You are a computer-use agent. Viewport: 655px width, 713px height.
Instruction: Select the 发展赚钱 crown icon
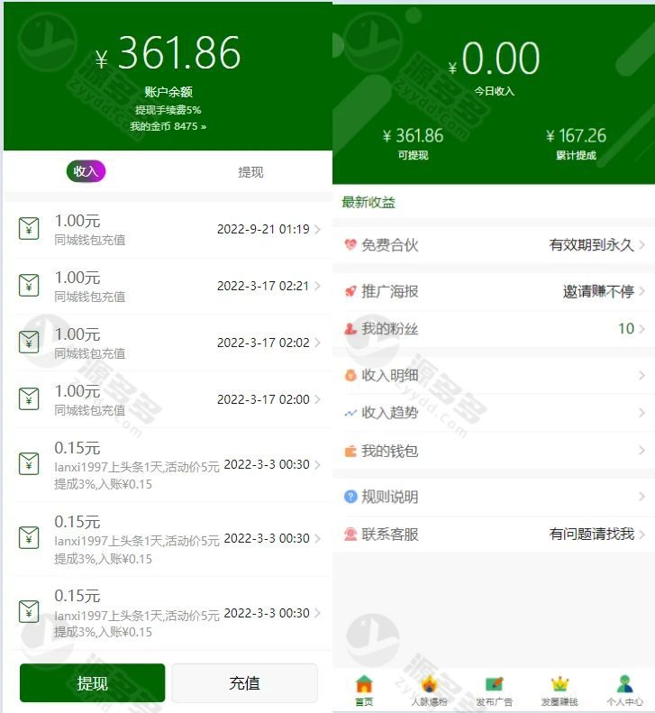[559, 684]
